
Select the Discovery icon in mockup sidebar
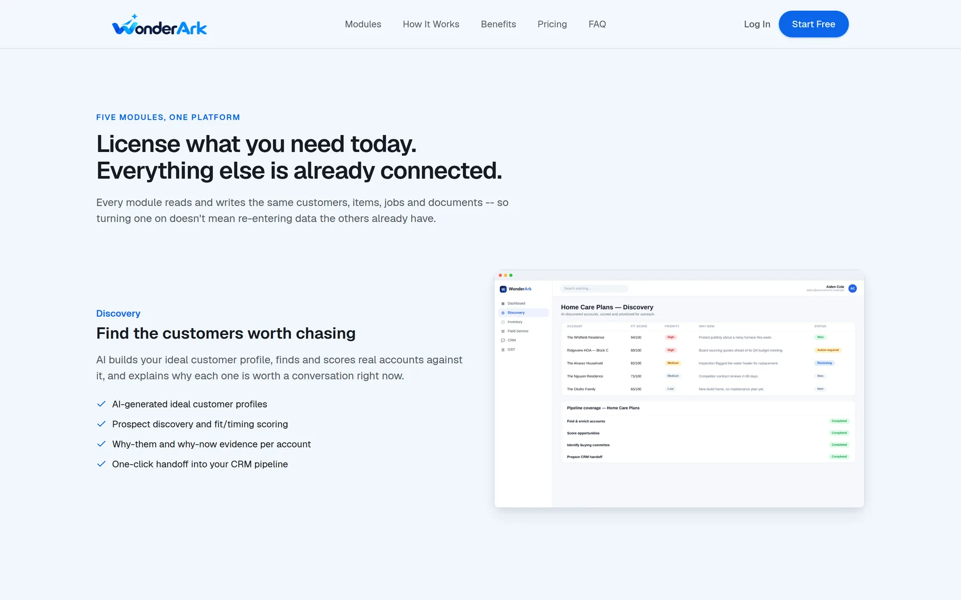503,313
